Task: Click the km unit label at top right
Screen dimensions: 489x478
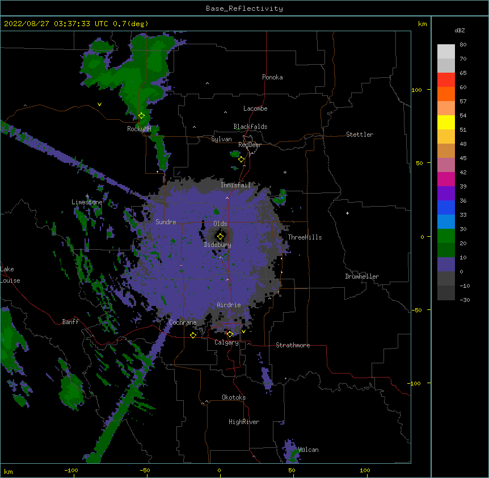Action: click(x=423, y=24)
